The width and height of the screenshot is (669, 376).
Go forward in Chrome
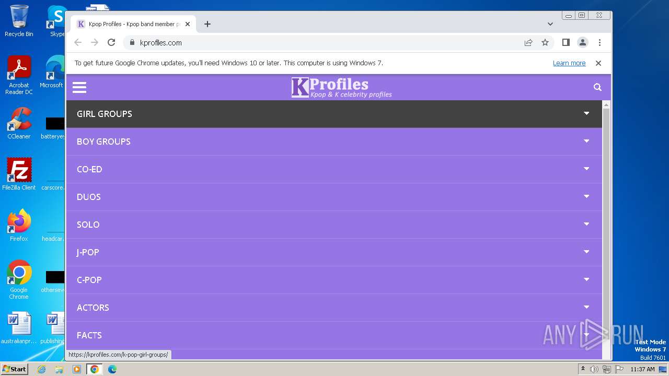point(95,43)
